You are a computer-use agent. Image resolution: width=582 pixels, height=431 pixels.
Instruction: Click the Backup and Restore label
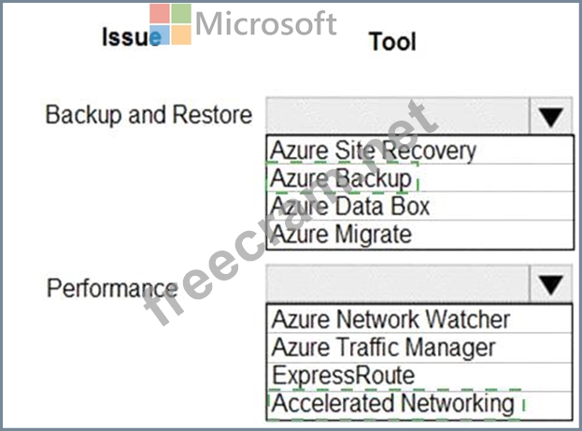point(149,114)
